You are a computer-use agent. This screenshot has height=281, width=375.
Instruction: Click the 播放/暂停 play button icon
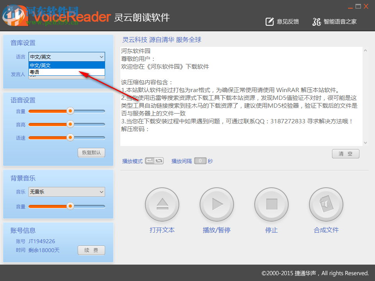(216, 204)
